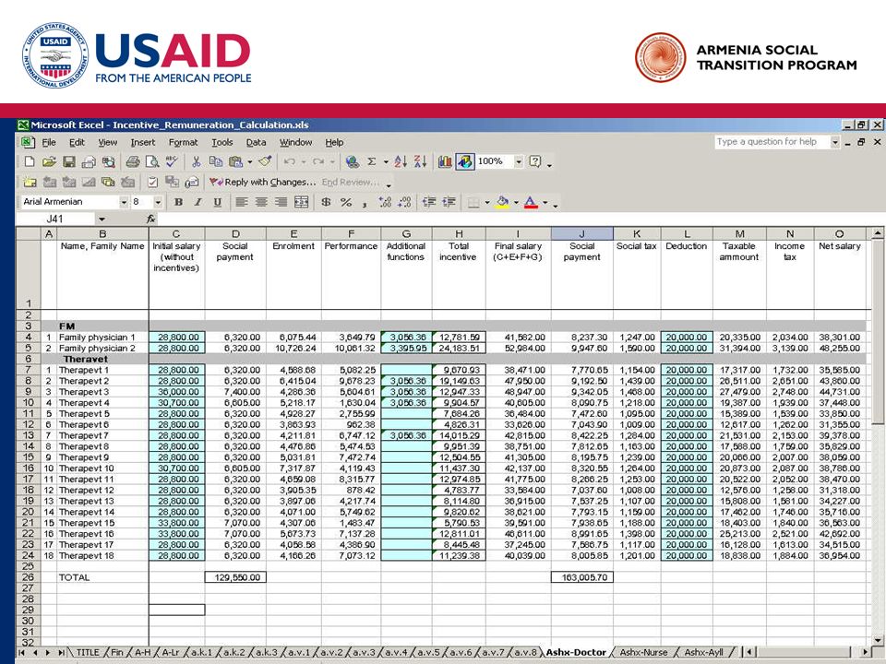
Task: Open the zoom percentage dropdown
Action: 518,162
